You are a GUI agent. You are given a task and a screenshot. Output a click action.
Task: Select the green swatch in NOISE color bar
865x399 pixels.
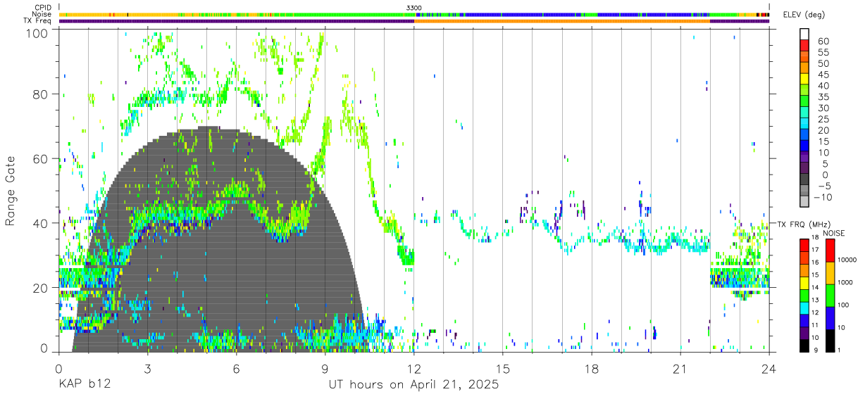[x=830, y=296]
